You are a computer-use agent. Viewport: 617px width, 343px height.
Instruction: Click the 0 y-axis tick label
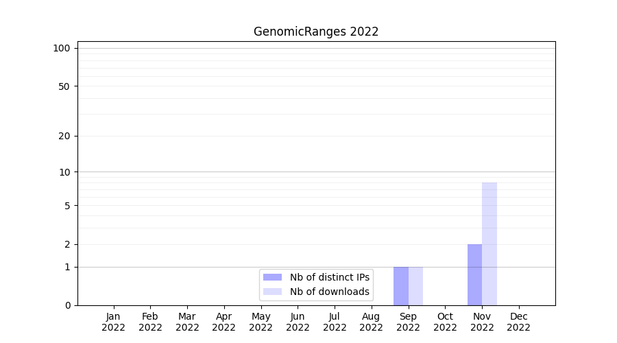click(67, 305)
